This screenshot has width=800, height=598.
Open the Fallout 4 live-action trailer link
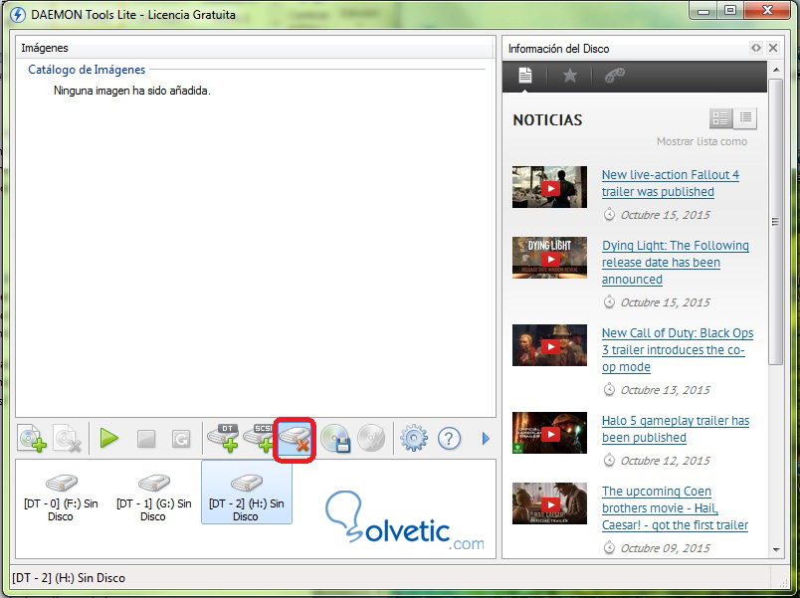(x=671, y=183)
